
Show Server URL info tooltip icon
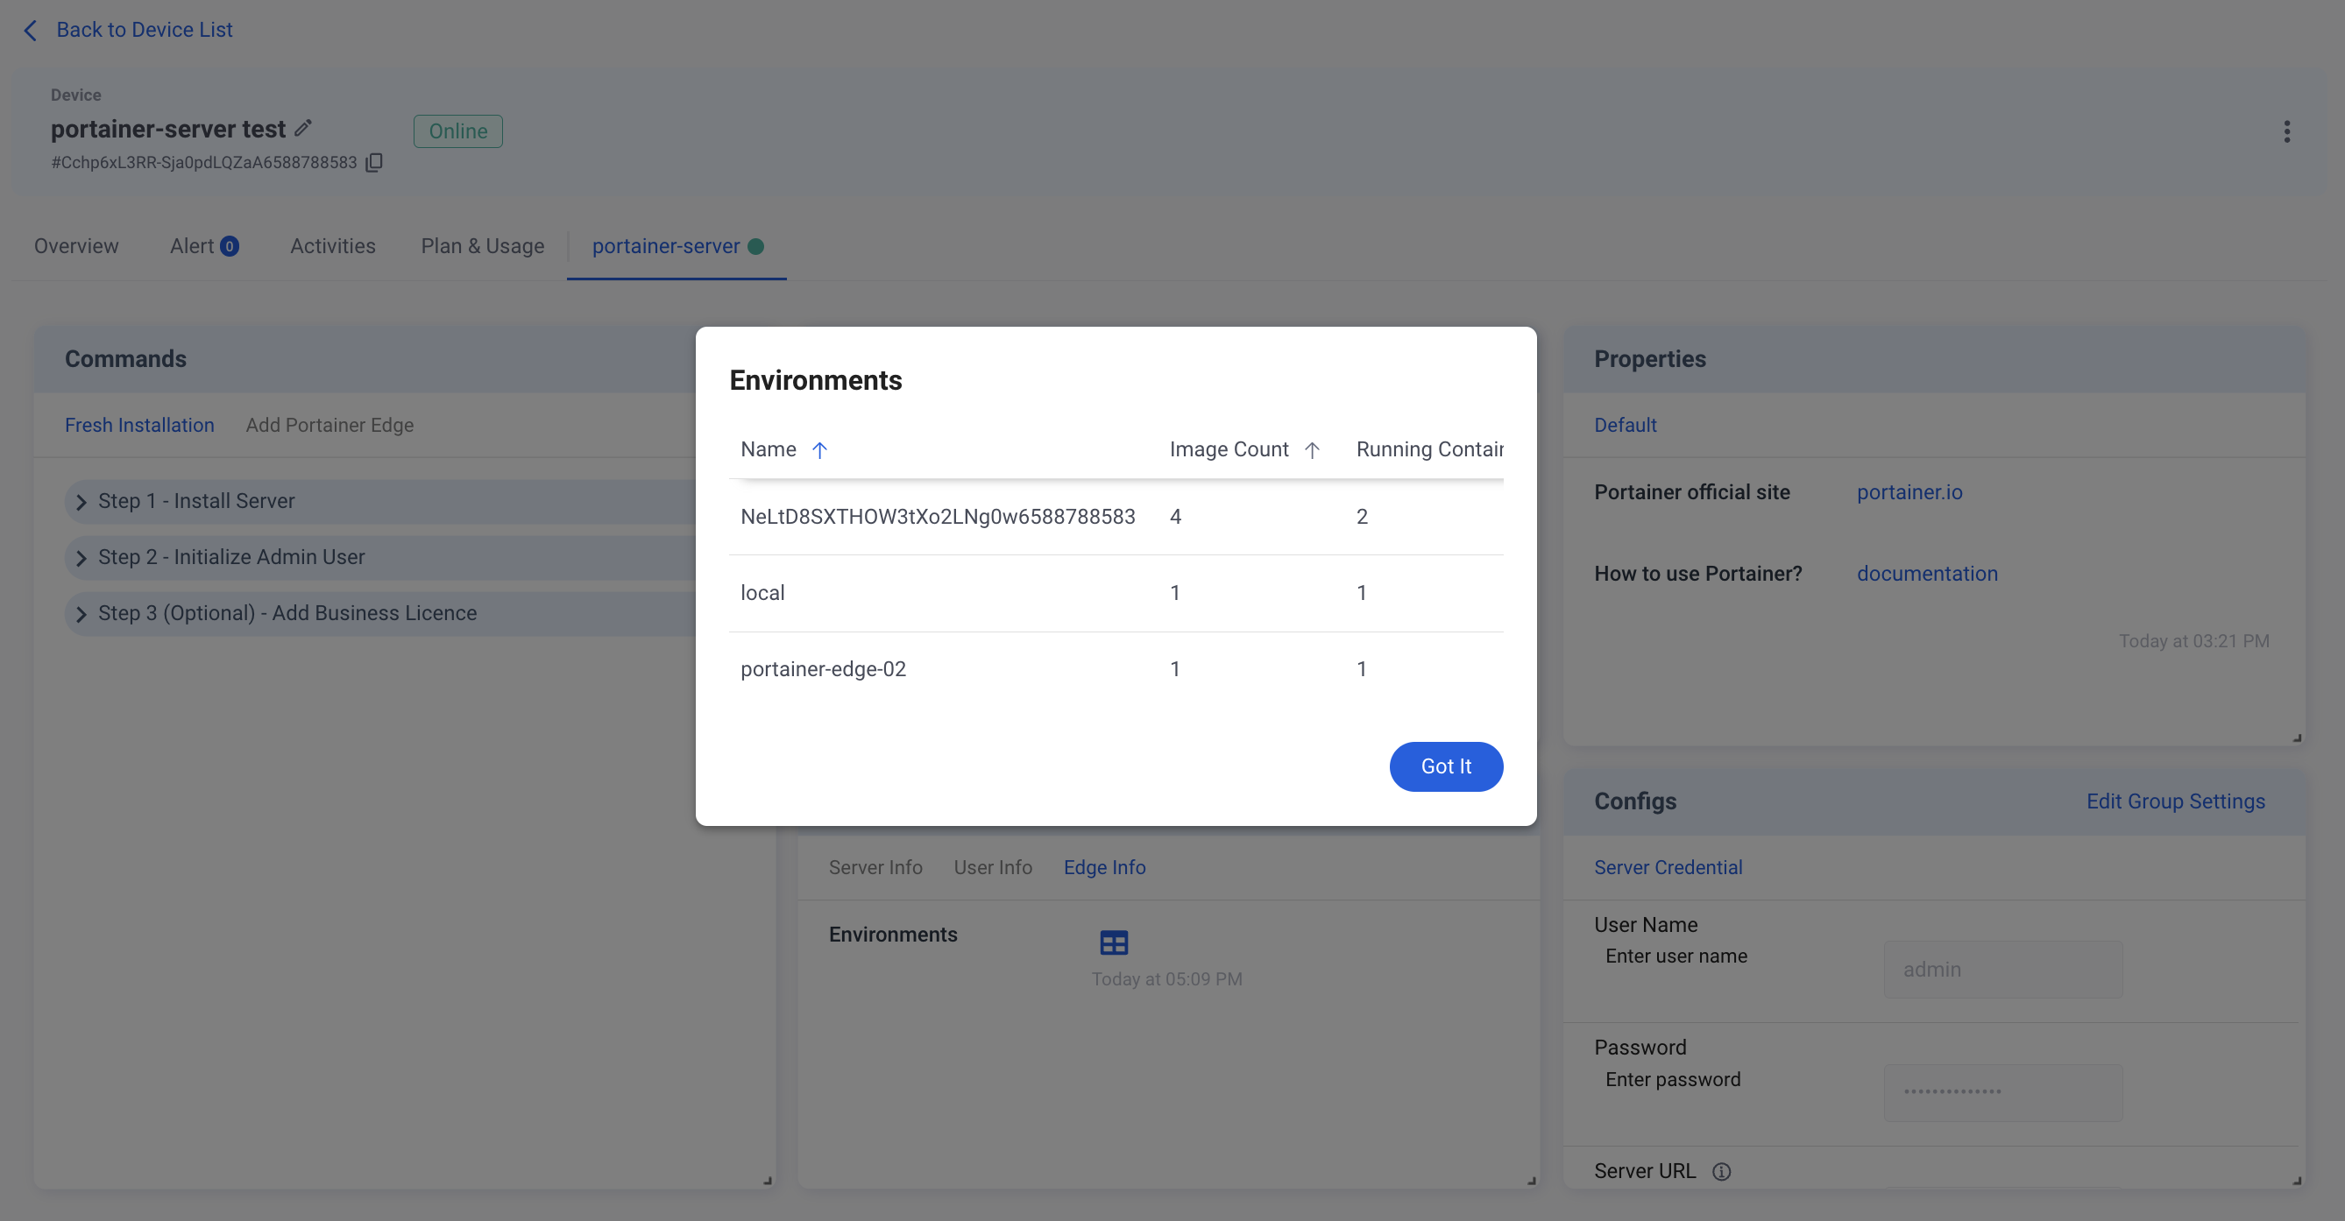[x=1720, y=1172]
